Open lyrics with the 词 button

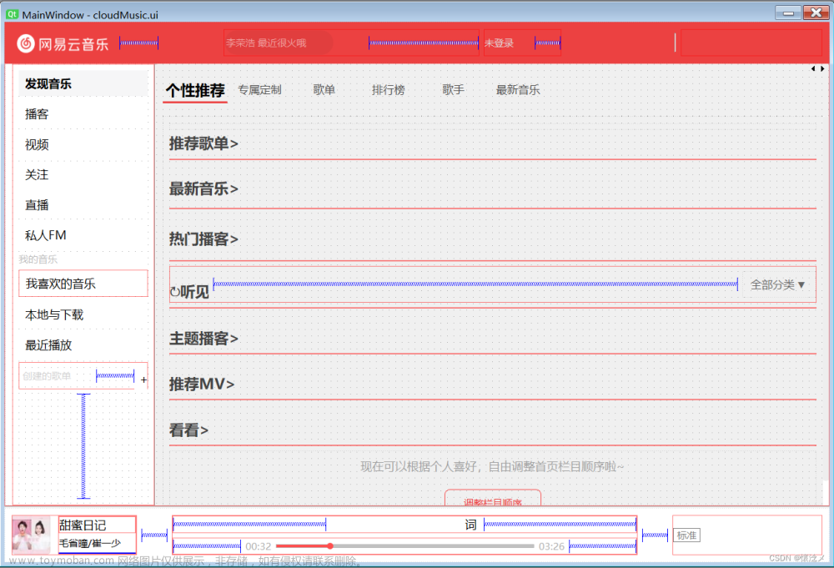[470, 525]
